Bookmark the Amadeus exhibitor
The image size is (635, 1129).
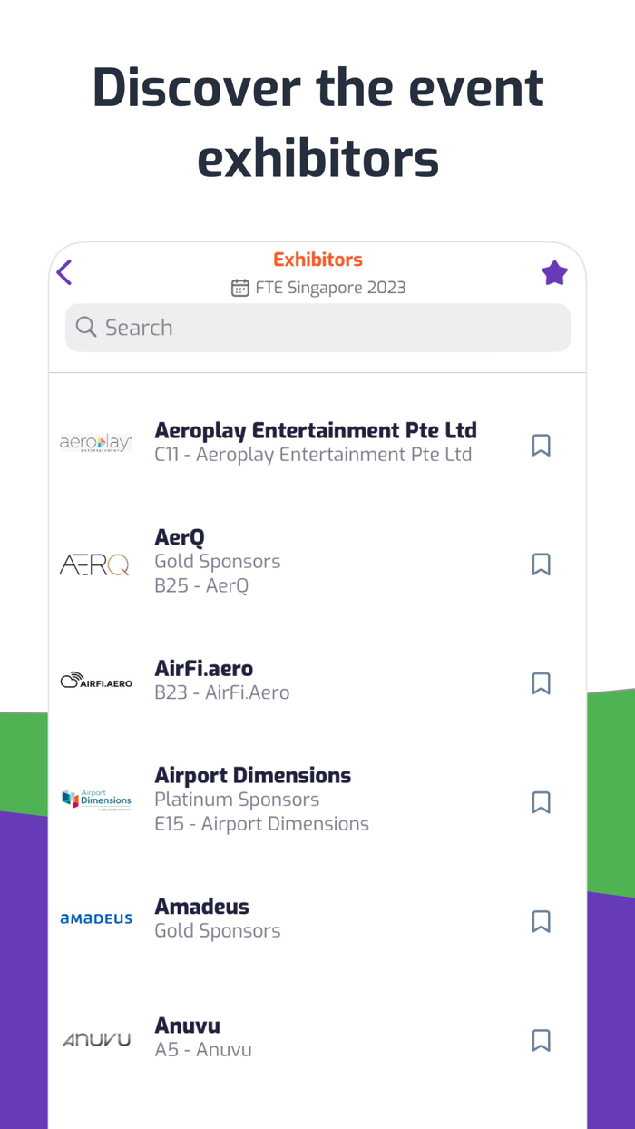541,921
